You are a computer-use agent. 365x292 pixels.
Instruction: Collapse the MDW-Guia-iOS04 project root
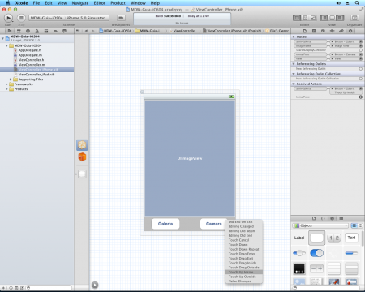[2, 38]
